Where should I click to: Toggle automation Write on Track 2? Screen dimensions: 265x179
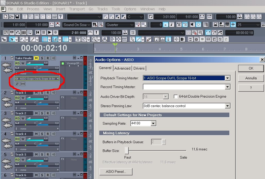click(x=23, y=118)
